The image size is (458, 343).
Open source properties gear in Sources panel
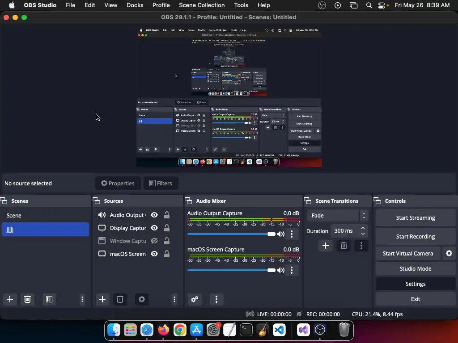(x=142, y=299)
